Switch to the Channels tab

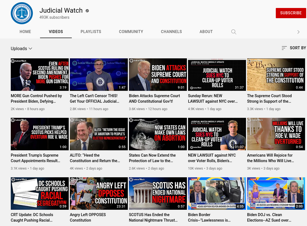171,32
